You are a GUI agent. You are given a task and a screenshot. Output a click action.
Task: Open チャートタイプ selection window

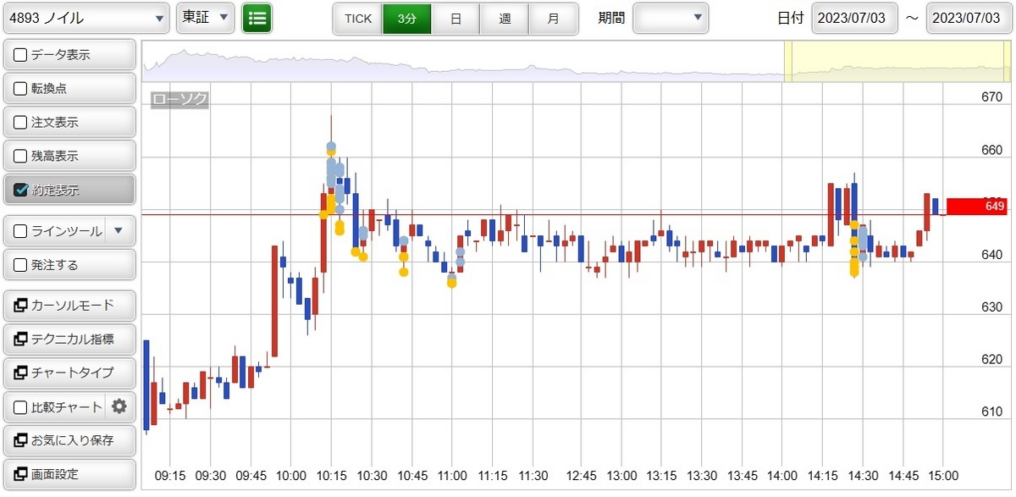click(x=69, y=373)
